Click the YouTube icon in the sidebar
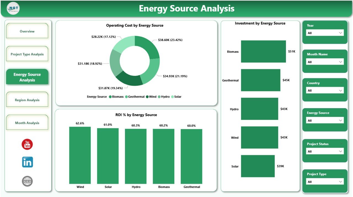353x197 pixels. [27, 144]
